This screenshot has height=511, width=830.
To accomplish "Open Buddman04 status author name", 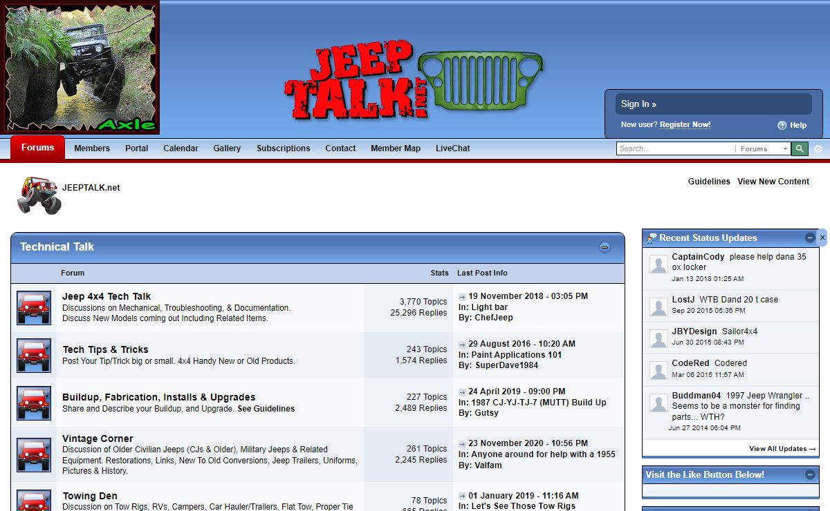I will tap(697, 396).
